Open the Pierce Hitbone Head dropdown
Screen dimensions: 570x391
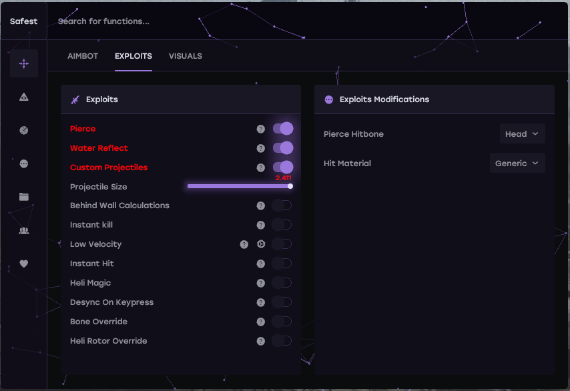tap(522, 134)
